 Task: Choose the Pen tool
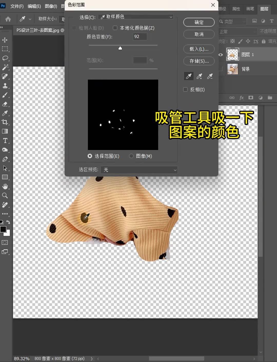pos(5,159)
